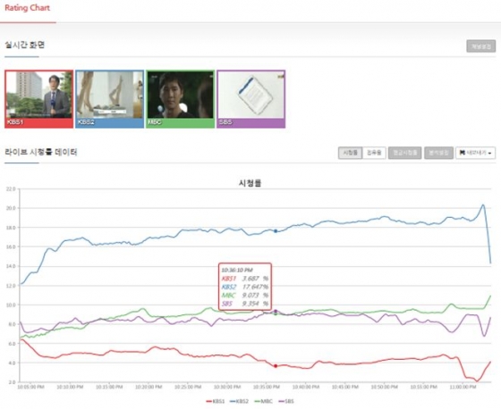Click the purple SBS data point marker
This screenshot has width=501, height=409.
(x=276, y=311)
